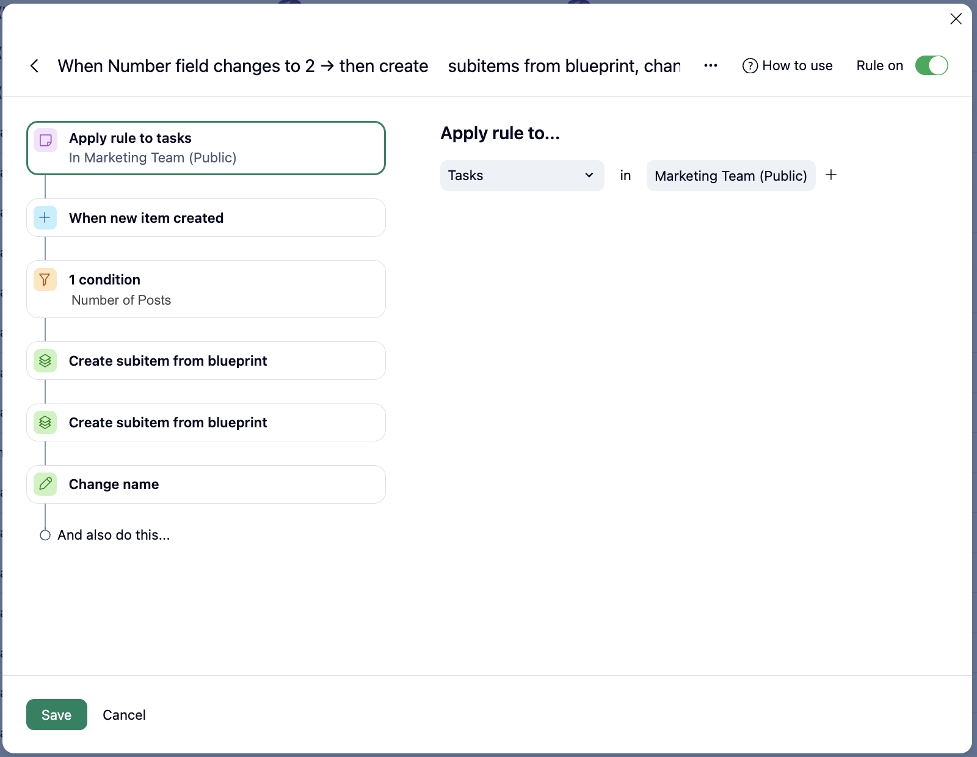Close the rule editor dialog
This screenshot has width=977, height=757.
click(x=956, y=19)
